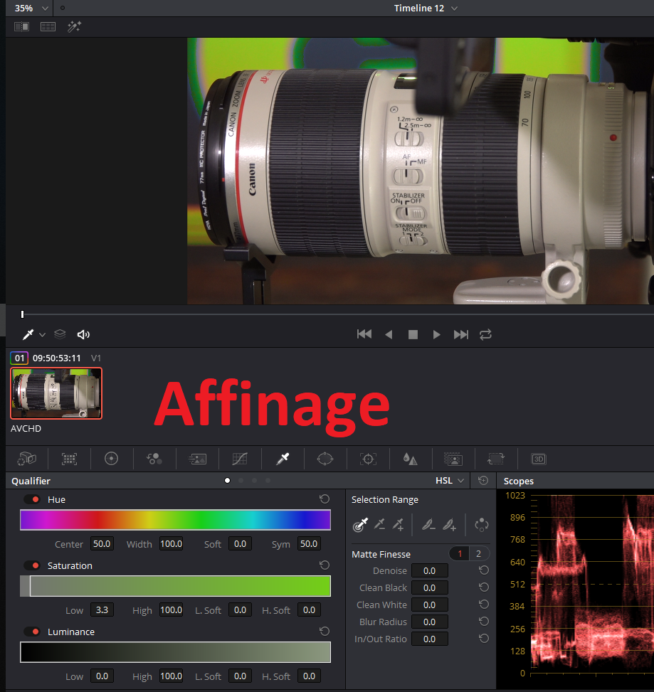654x692 pixels.
Task: Disable the Hue qualifier toggle
Action: [31, 500]
